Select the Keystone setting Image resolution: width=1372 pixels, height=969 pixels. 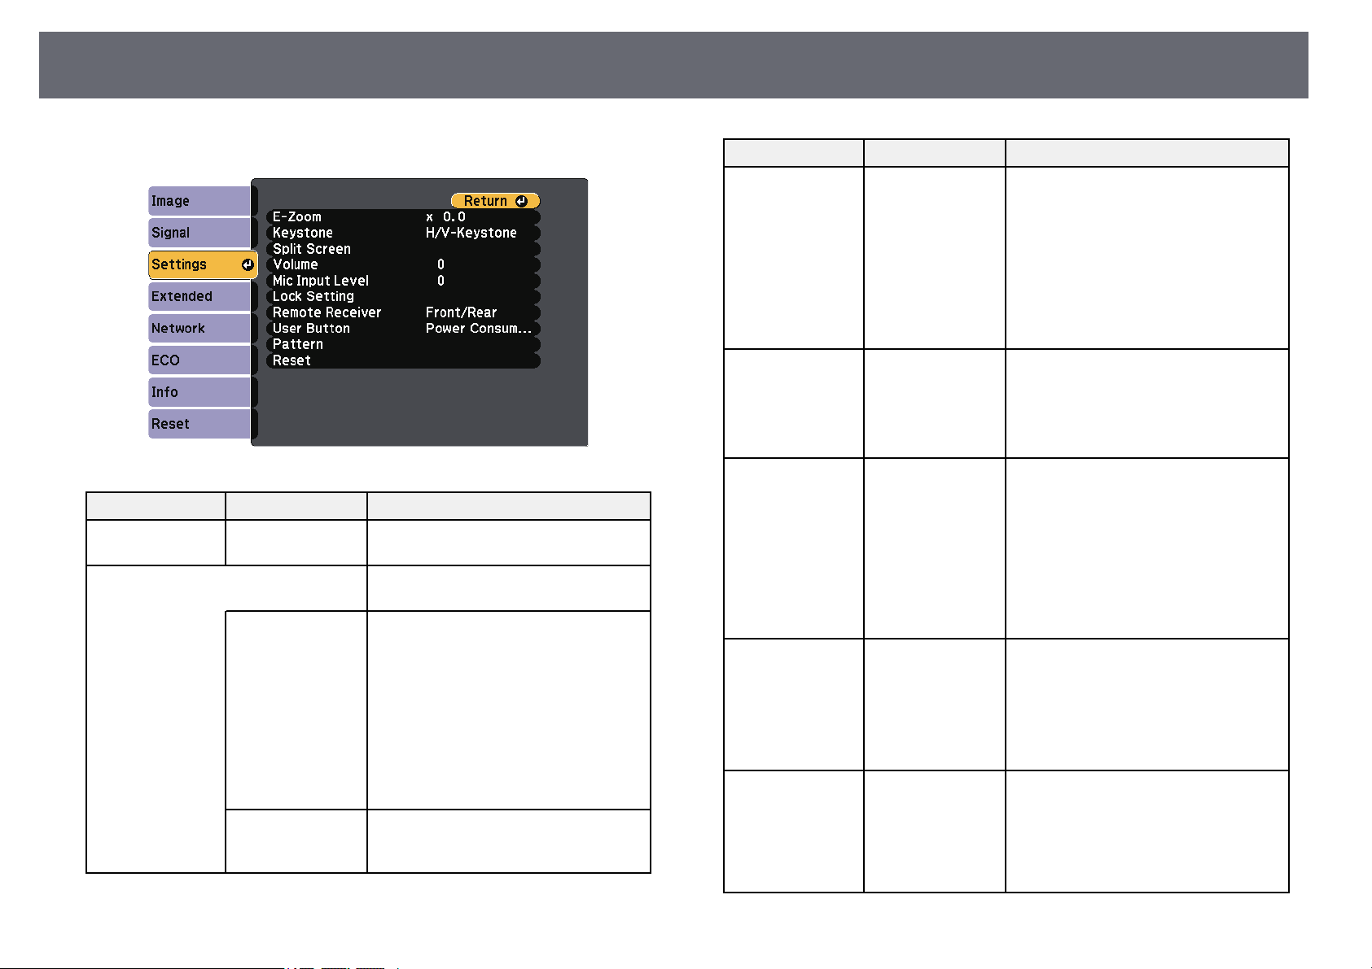click(403, 233)
